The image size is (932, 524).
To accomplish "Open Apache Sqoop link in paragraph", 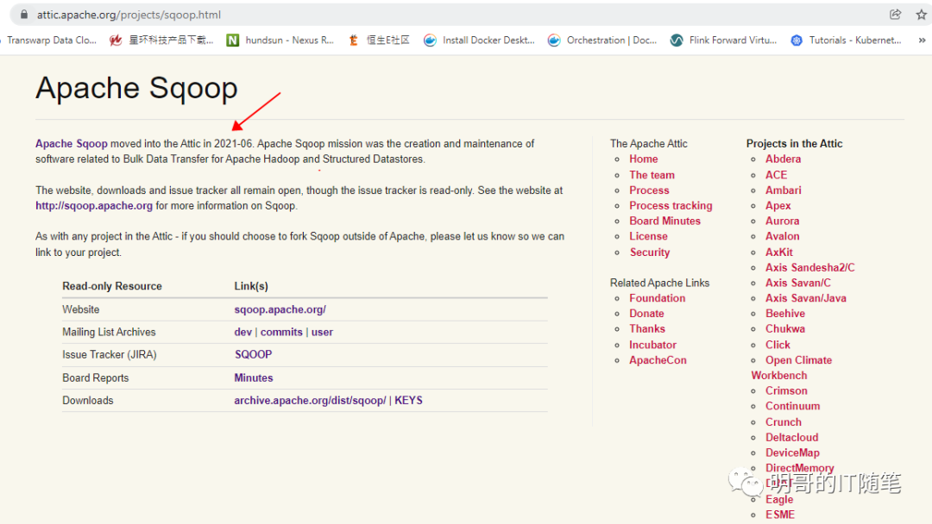I will 72,144.
